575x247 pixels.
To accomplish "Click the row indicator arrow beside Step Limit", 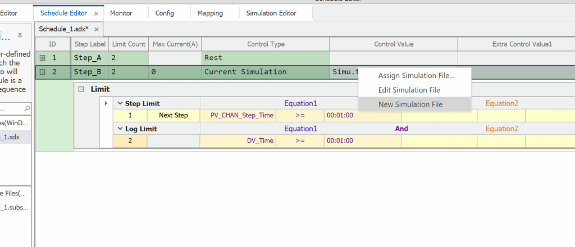I will (x=106, y=104).
